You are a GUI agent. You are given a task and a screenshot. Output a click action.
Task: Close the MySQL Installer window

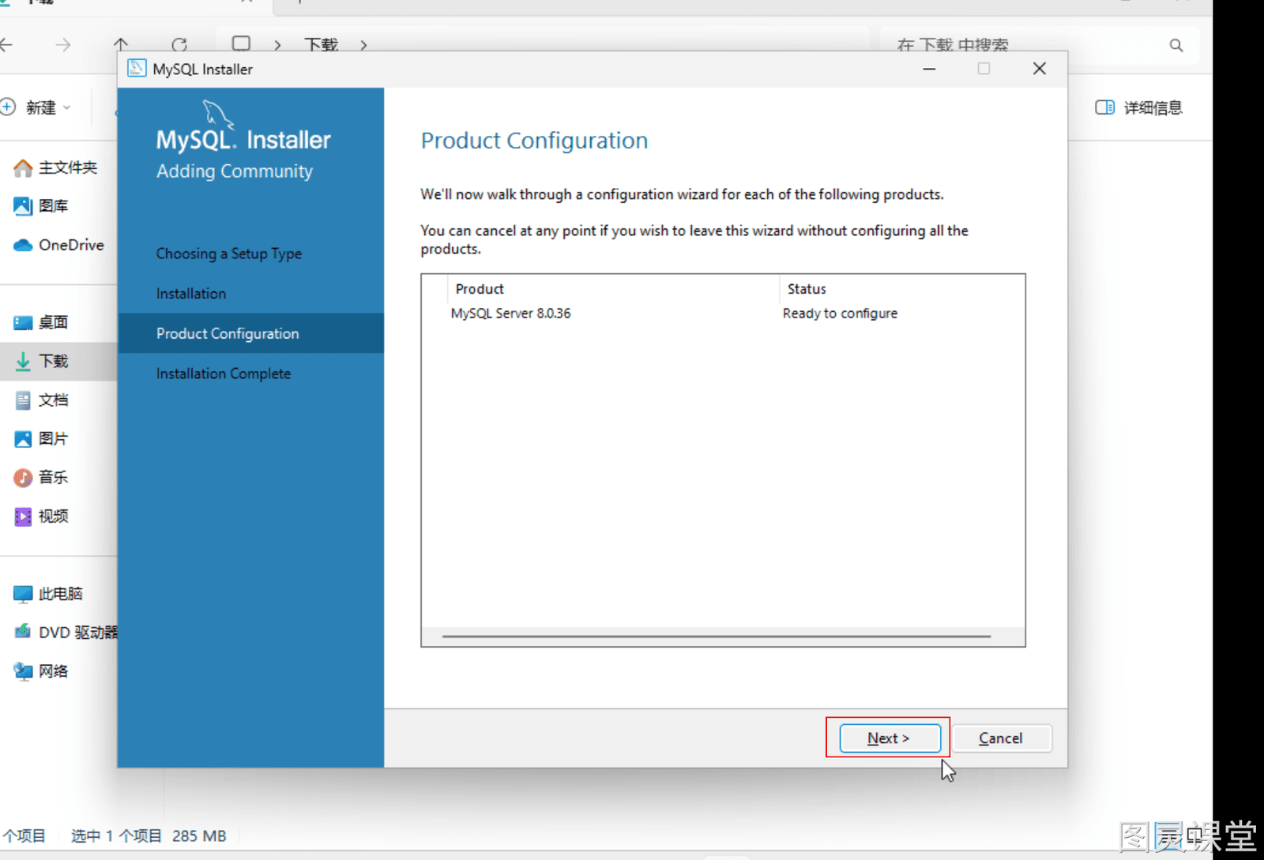(x=1040, y=69)
